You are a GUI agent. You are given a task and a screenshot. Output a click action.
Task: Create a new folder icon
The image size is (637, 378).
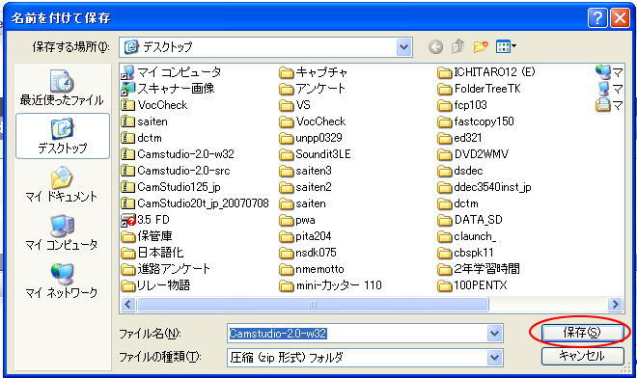481,46
